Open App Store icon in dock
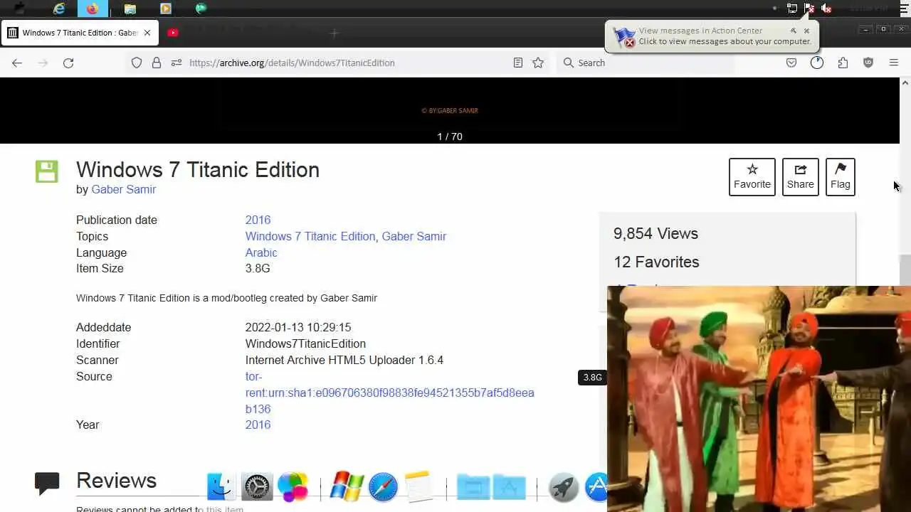The height and width of the screenshot is (512, 911). pyautogui.click(x=596, y=487)
